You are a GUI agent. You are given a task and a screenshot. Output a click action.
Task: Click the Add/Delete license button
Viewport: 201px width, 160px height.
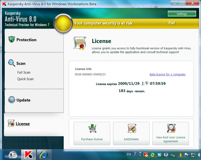pyautogui.click(x=131, y=133)
